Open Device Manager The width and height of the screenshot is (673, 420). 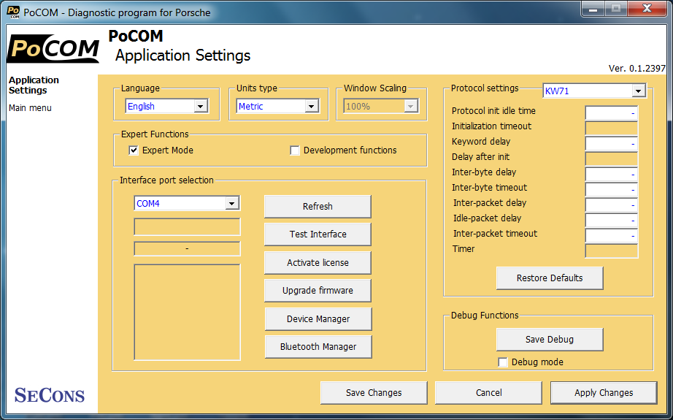click(318, 318)
